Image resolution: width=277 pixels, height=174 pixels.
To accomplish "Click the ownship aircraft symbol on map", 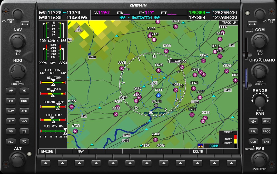I will [152, 84].
